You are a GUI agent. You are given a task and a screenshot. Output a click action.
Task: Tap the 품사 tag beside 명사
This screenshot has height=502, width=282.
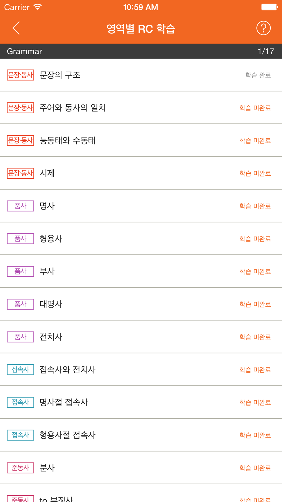pos(20,206)
